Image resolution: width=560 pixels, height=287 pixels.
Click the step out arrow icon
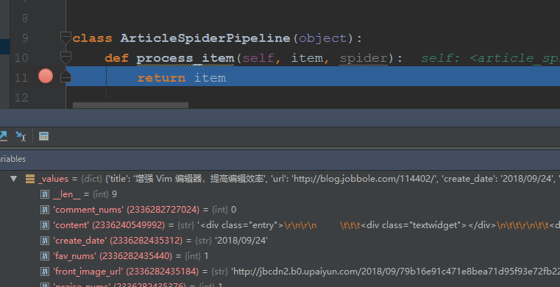click(x=3, y=136)
